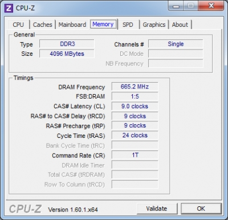Switch to the SPD tab
The width and height of the screenshot is (228, 220).
(x=128, y=25)
